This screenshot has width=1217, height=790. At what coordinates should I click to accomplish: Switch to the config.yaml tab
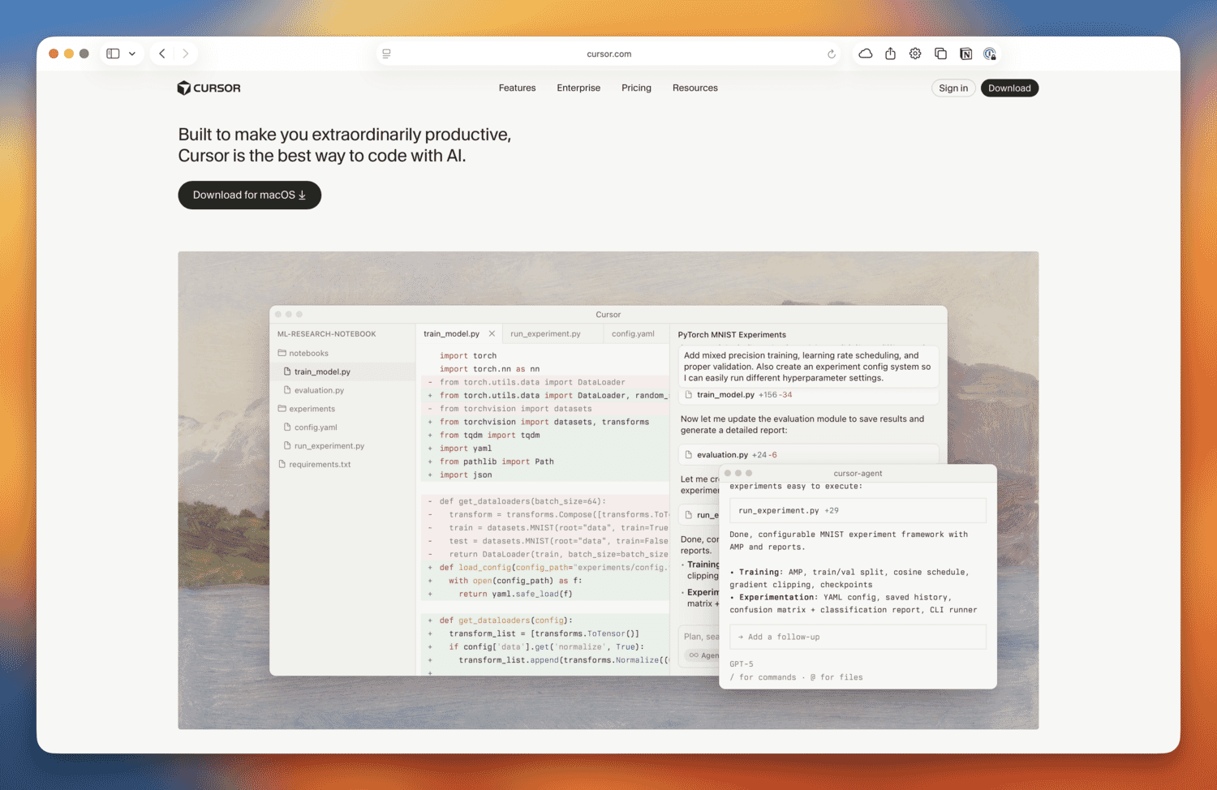coord(633,333)
